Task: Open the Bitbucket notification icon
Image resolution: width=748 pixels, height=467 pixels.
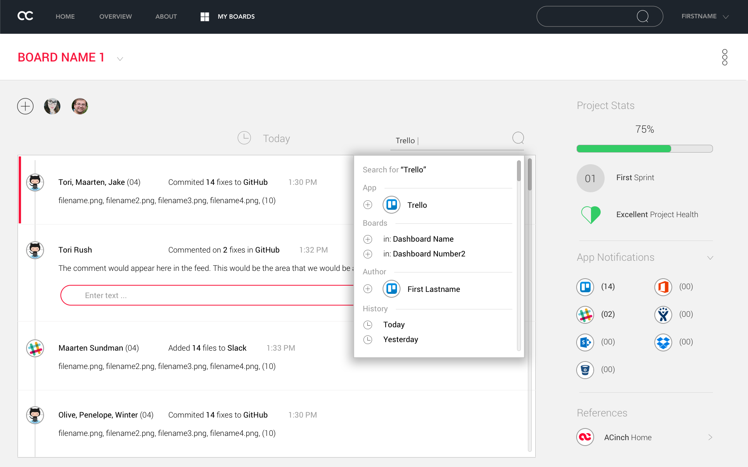Action: 585,370
